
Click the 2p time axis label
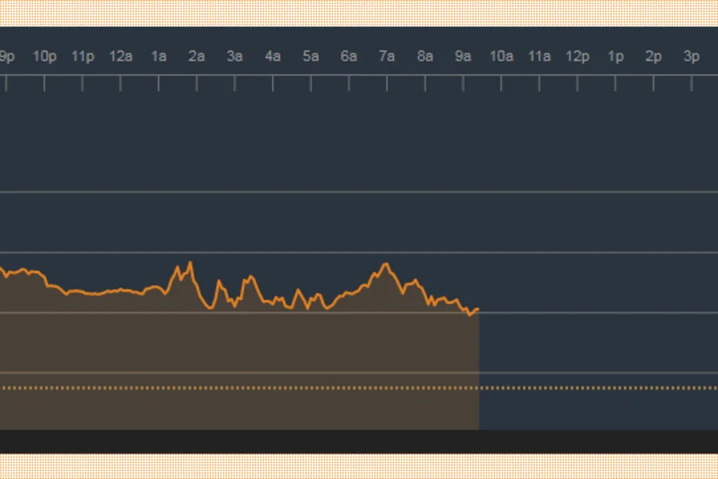coord(654,57)
